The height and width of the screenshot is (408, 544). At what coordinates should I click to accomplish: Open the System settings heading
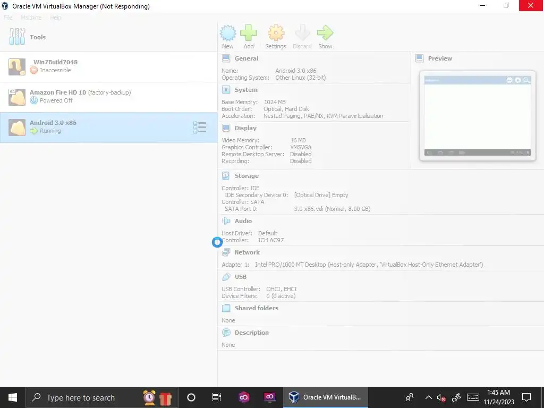(x=246, y=90)
